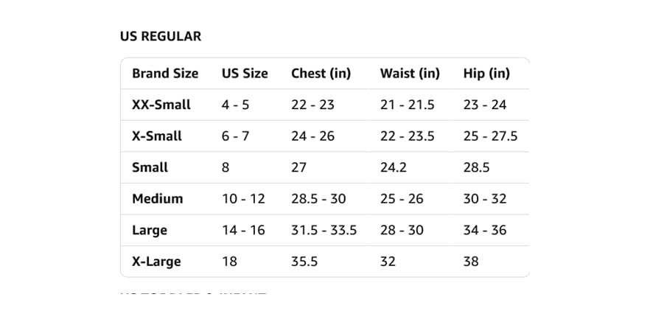This screenshot has height=325, width=650.
Task: Click the 21 - 21.5 waist value
Action: [x=407, y=105]
